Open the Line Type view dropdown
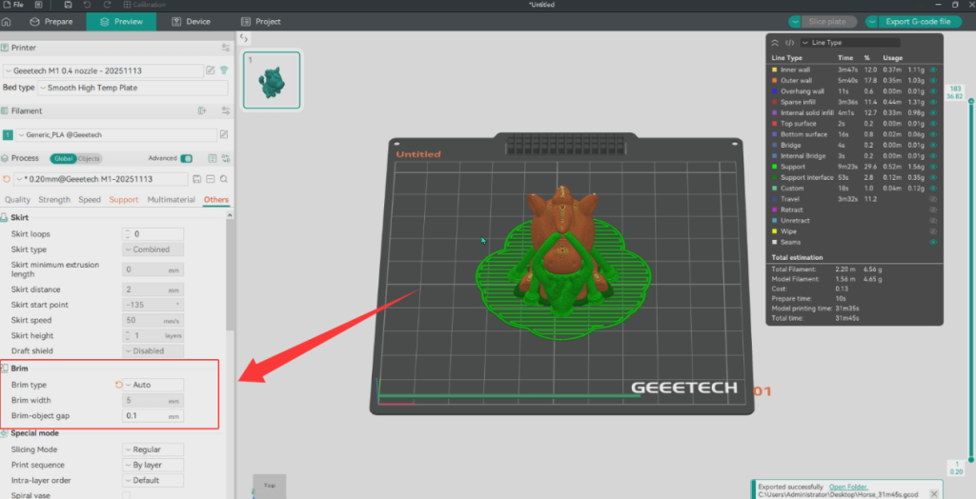 853,43
